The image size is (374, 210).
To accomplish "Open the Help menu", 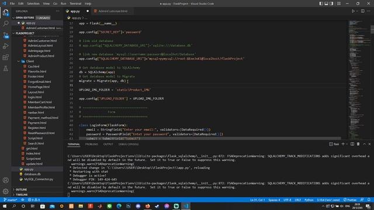I will pyautogui.click(x=88, y=3).
